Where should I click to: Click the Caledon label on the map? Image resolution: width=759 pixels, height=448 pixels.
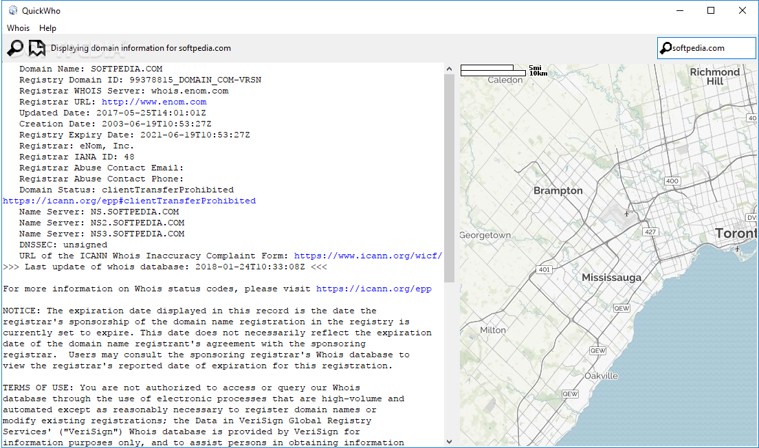[x=505, y=80]
